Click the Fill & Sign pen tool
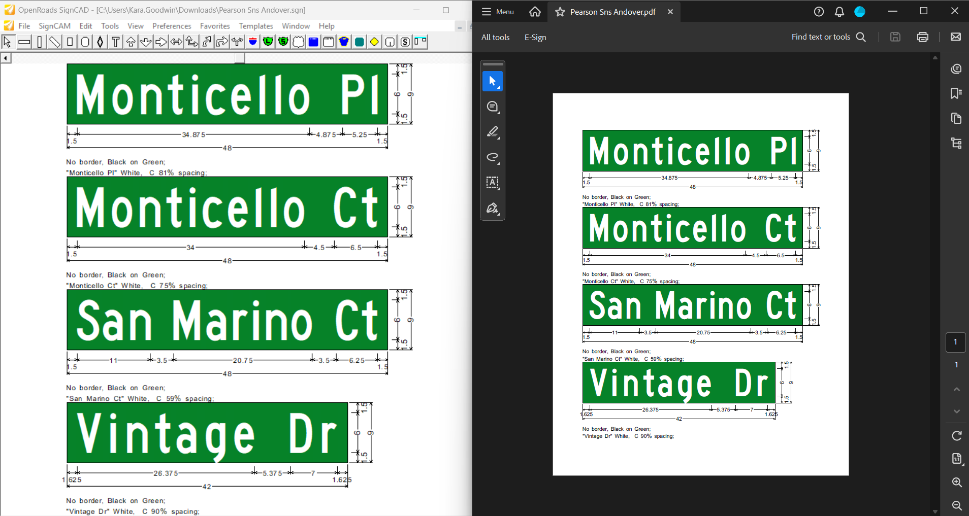 click(492, 208)
